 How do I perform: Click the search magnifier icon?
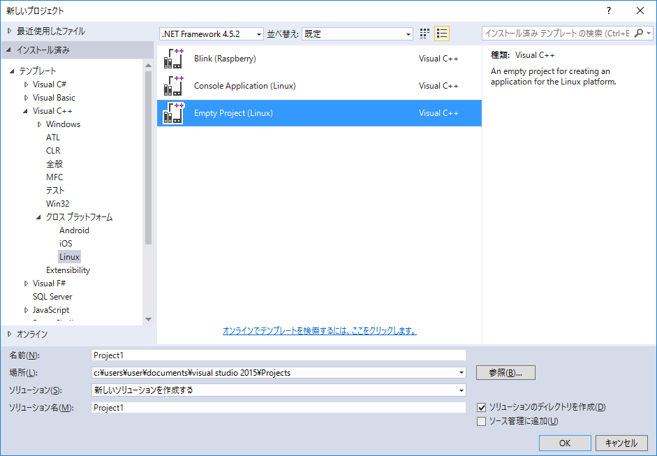[639, 33]
